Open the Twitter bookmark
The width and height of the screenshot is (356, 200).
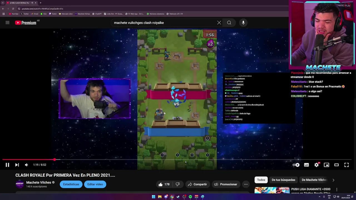point(25,14)
